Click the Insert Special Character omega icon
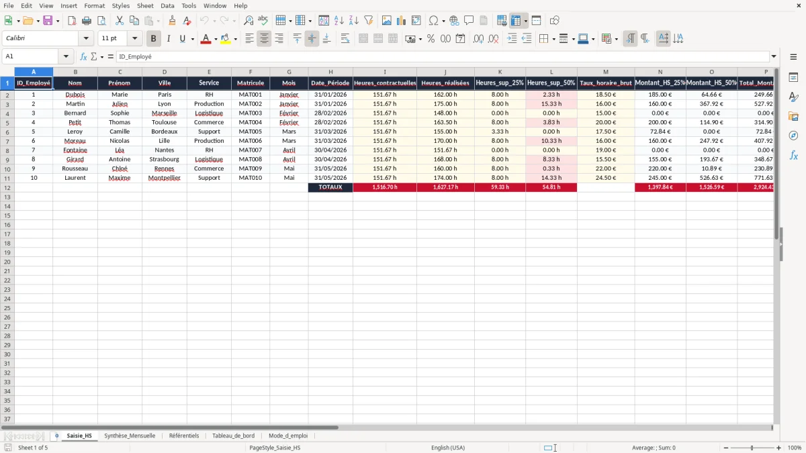The height and width of the screenshot is (453, 806). (434, 21)
